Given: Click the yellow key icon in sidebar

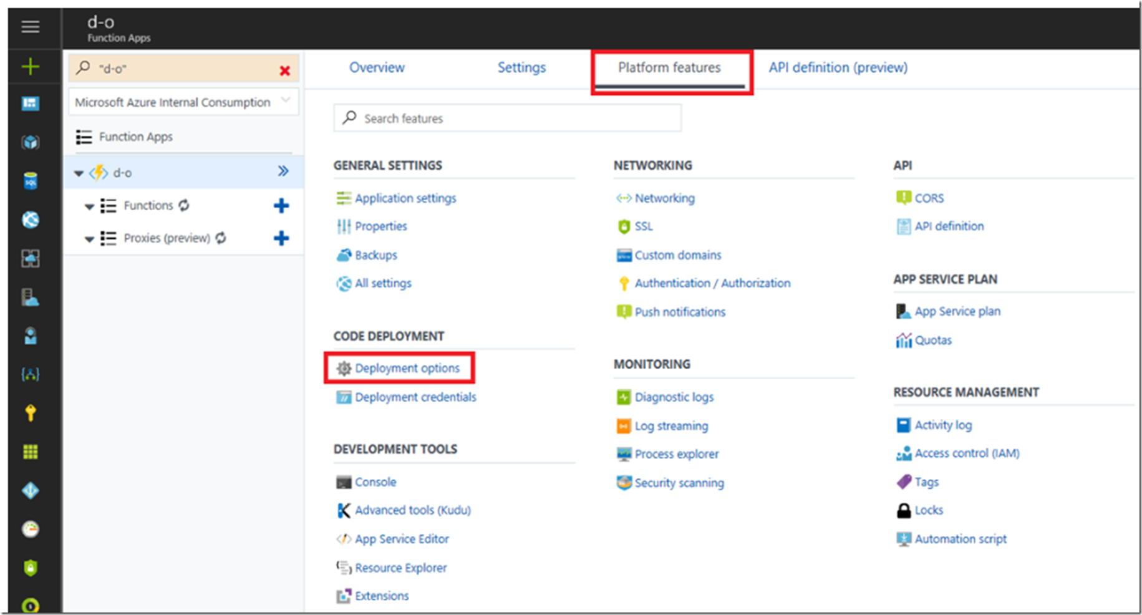Looking at the screenshot, I should (30, 413).
